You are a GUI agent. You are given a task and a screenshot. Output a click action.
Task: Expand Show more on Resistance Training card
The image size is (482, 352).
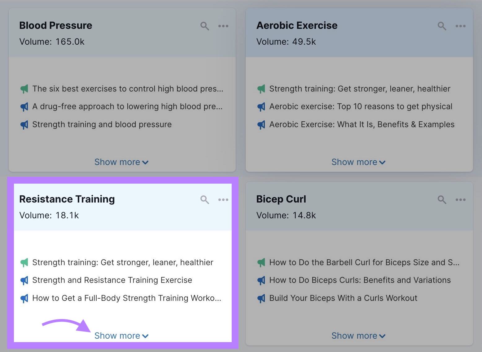[121, 336]
